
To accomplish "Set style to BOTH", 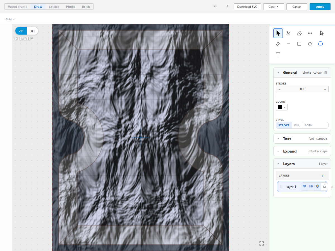I will [x=308, y=126].
